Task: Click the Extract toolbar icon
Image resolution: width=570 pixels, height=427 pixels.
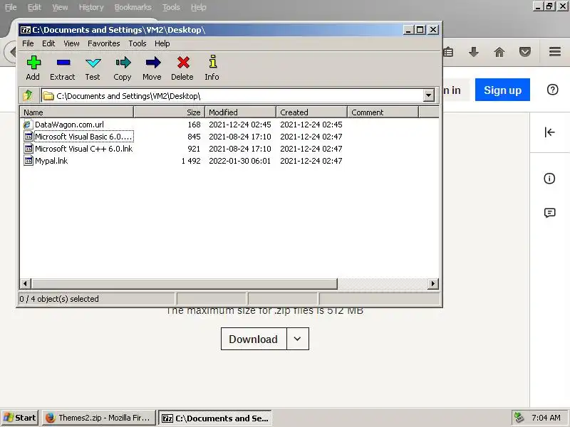Action: pyautogui.click(x=63, y=63)
